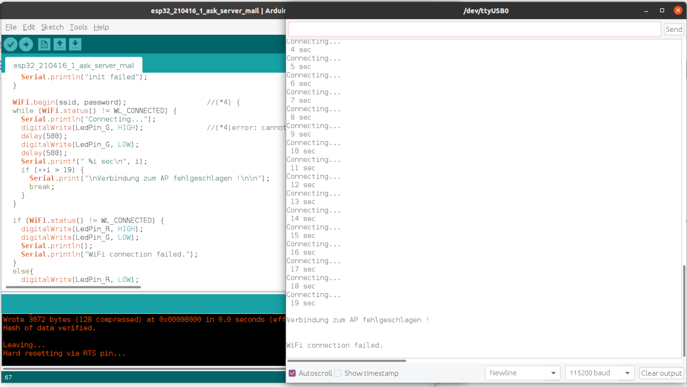This screenshot has width=687, height=387.
Task: Open a sketch with the up-arrow icon
Action: coord(59,45)
